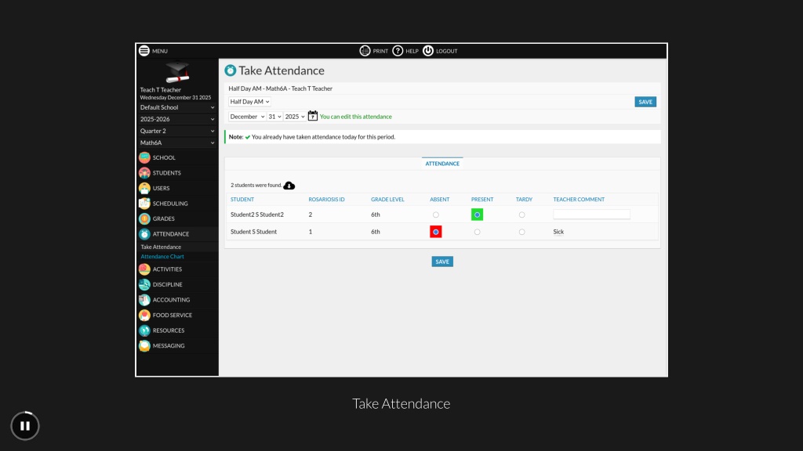This screenshot has width=803, height=451.
Task: Select the Attendance tab
Action: coord(442,164)
